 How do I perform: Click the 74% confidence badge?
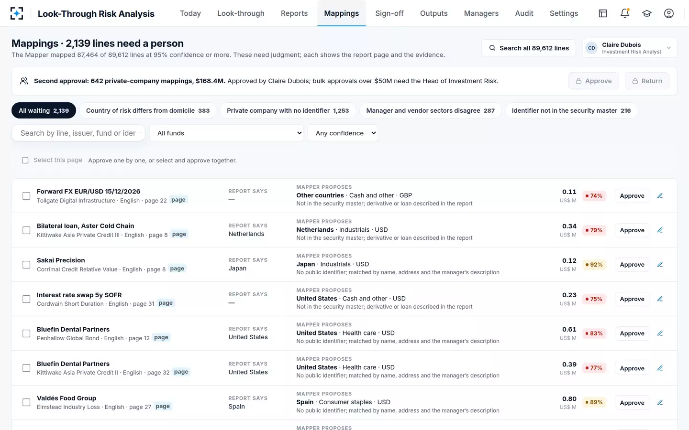coord(594,196)
